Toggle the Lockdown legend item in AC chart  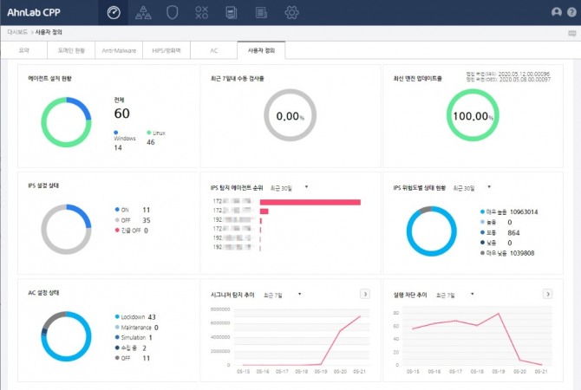coord(133,316)
